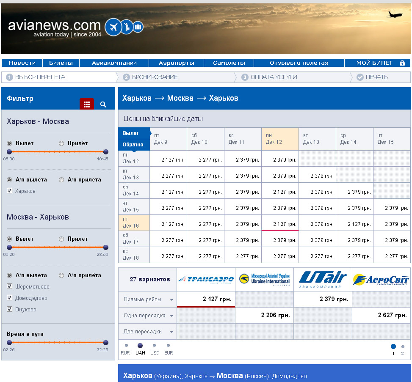Expand the Две пересадки row dropdown
The width and height of the screenshot is (412, 382).
[171, 332]
